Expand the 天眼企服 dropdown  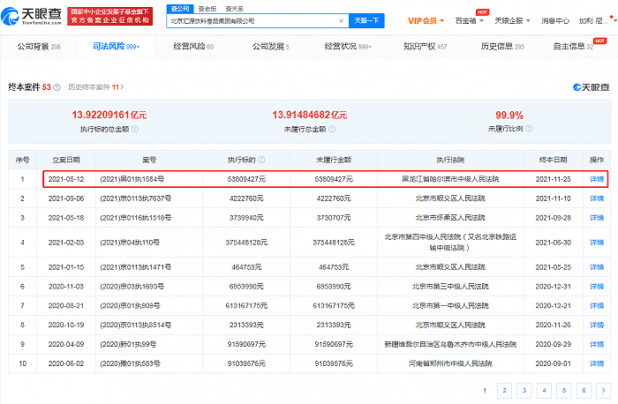514,19
